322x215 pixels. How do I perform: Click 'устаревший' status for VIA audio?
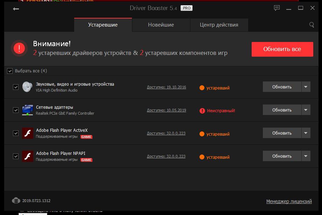218,88
